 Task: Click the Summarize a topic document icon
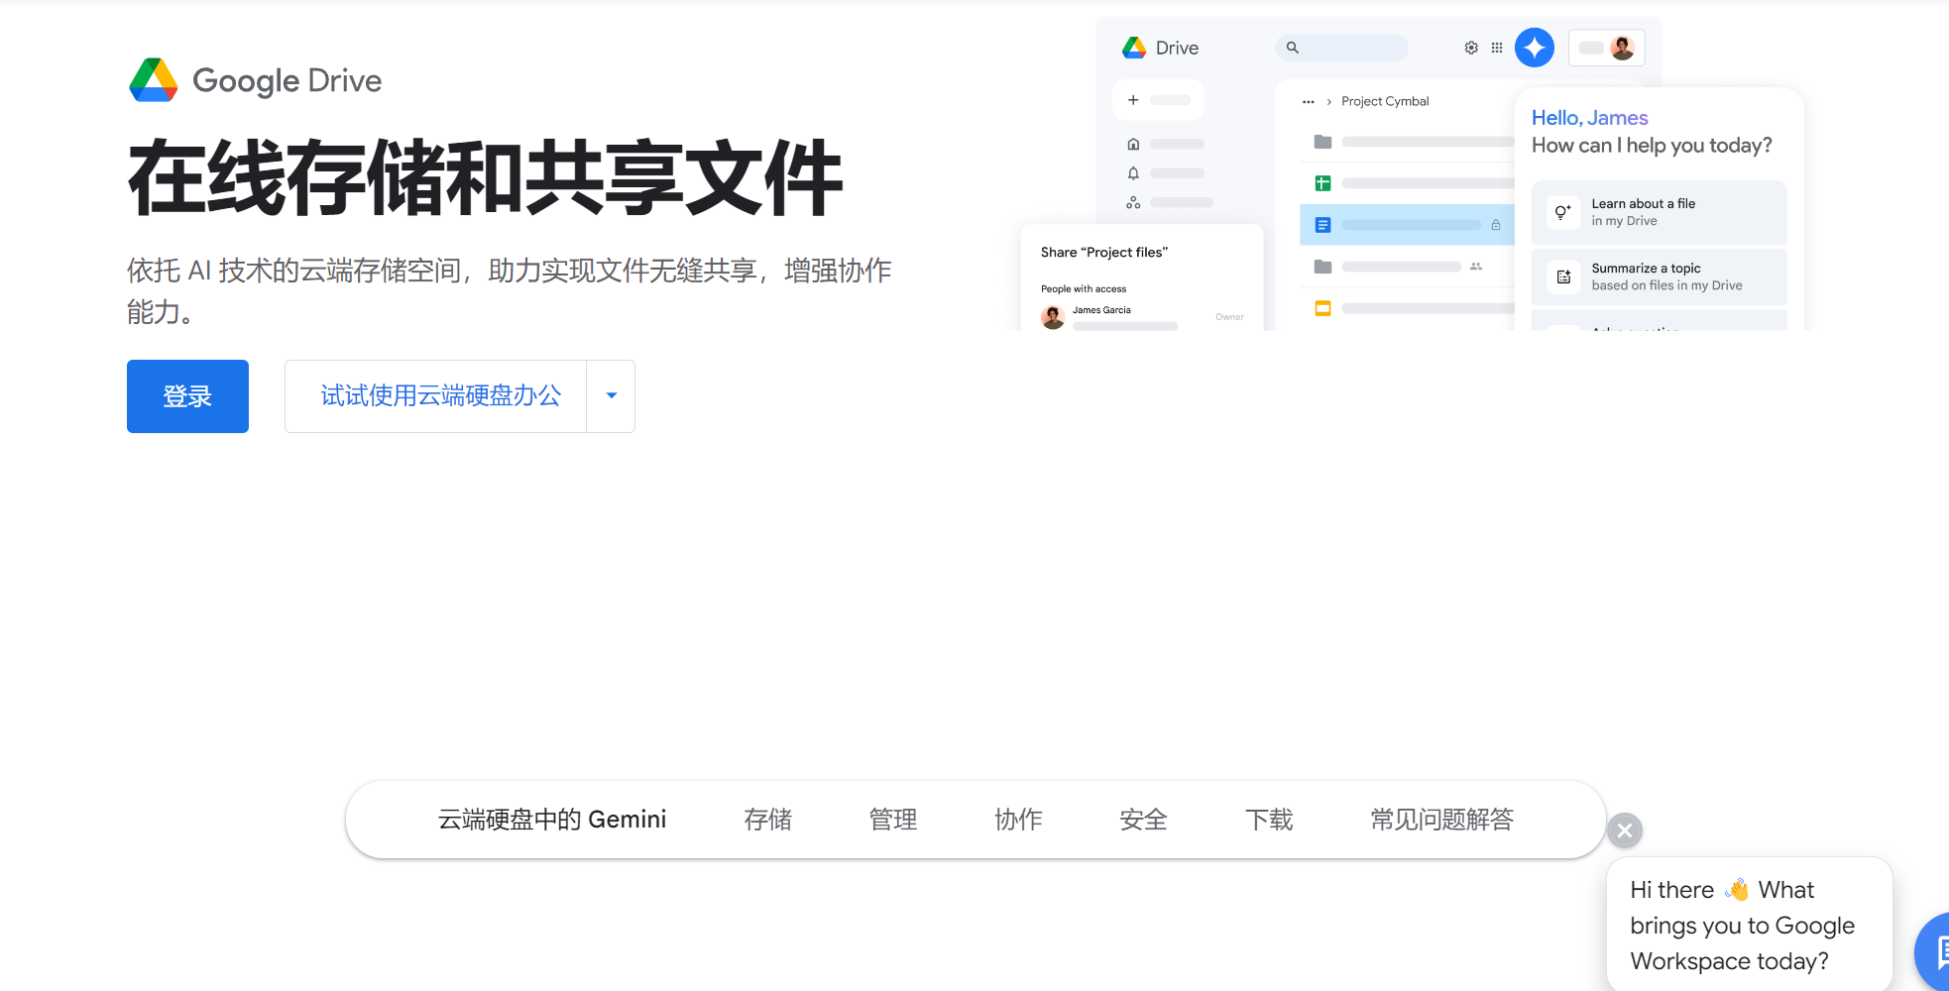tap(1563, 276)
